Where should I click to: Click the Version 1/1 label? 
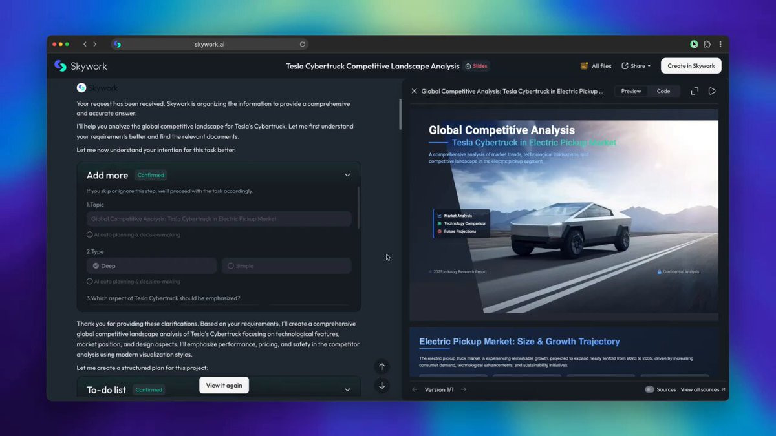click(438, 389)
